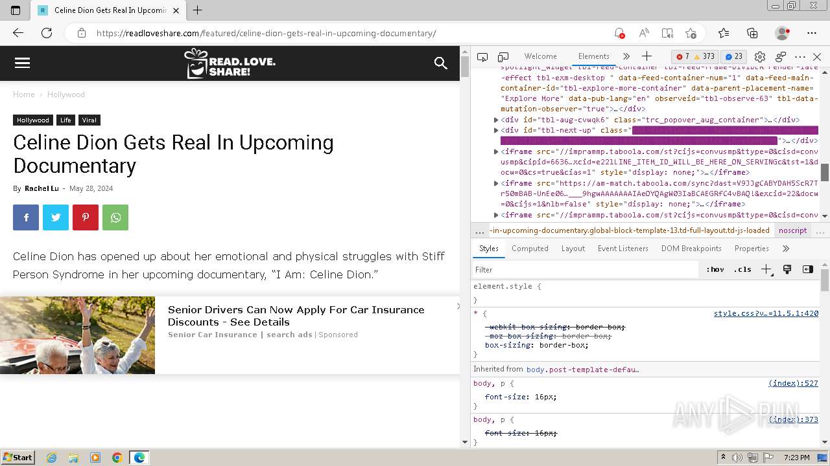Image resolution: width=830 pixels, height=466 pixels.
Task: View site information lock icon
Action: pyautogui.click(x=82, y=33)
